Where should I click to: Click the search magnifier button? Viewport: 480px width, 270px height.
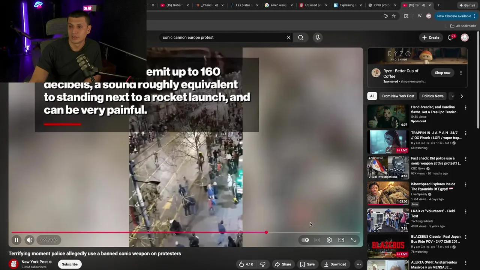pos(301,37)
